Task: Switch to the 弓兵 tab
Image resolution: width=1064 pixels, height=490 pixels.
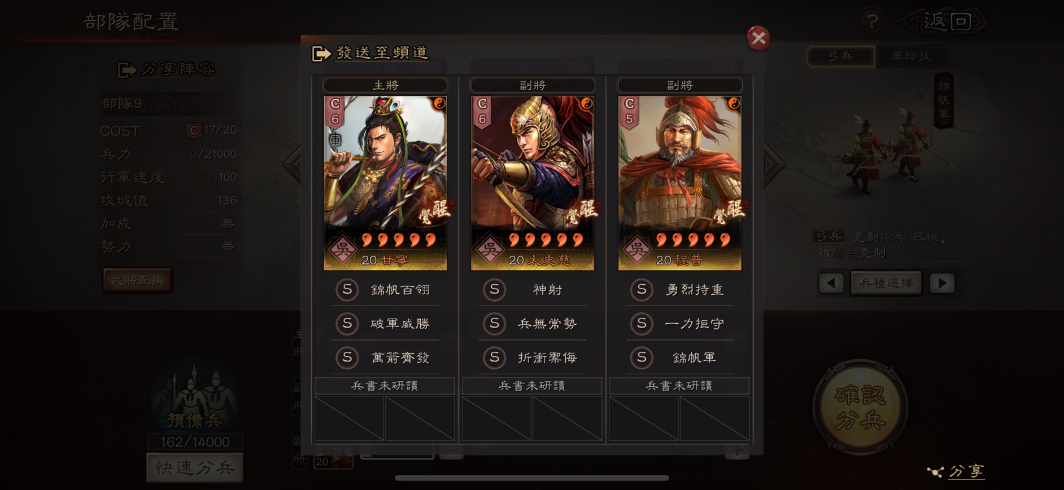Action: (x=840, y=56)
